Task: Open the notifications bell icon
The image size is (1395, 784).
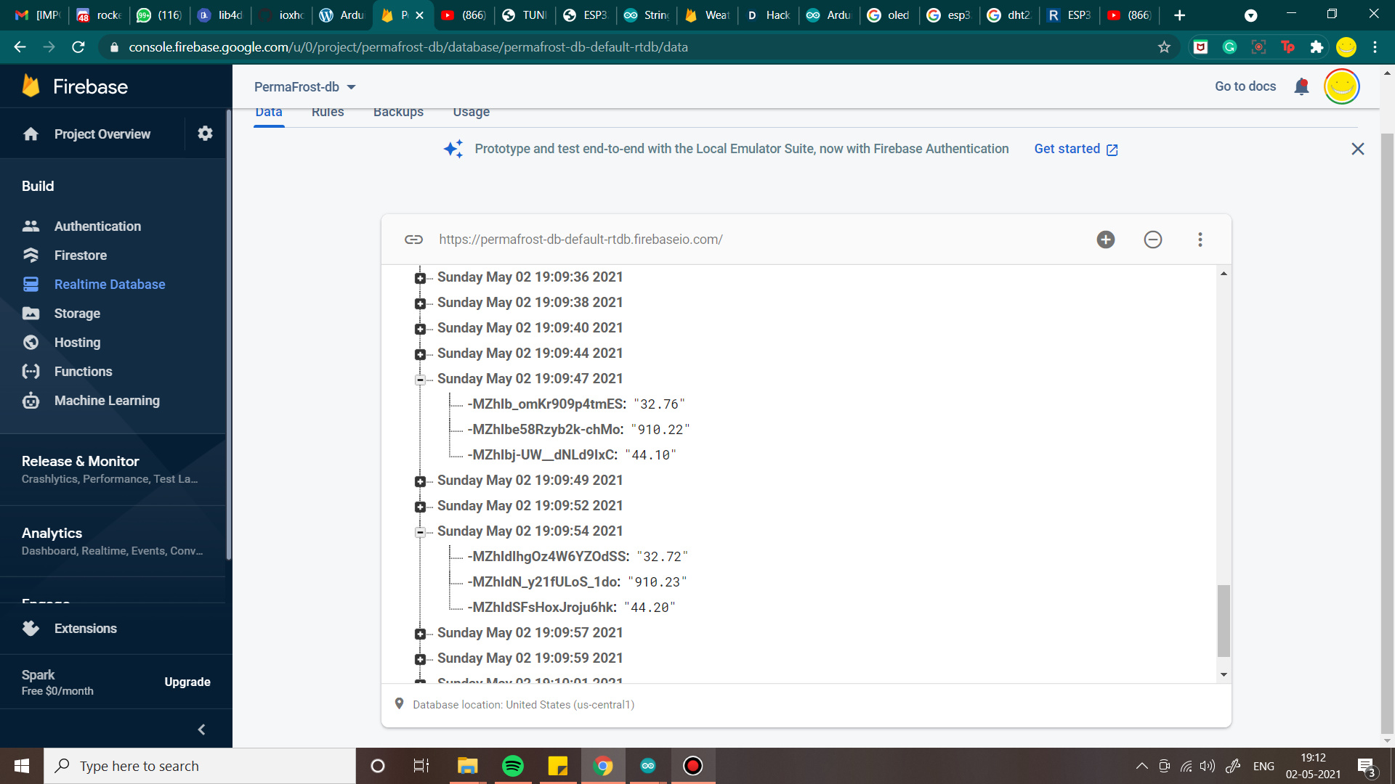Action: (x=1301, y=87)
